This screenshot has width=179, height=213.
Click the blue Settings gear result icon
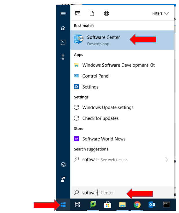coord(76,86)
